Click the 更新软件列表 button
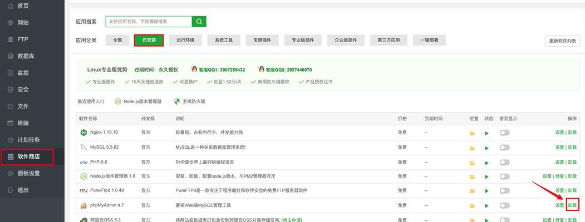Screen dimensions: 585x222 coord(562,41)
